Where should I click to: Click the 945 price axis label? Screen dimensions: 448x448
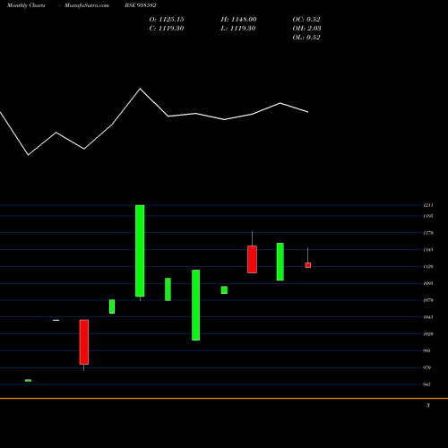[426, 384]
